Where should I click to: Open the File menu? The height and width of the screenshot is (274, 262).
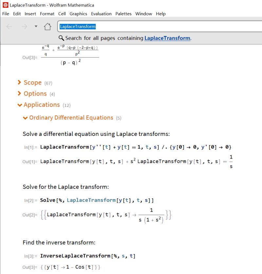coord(5,14)
